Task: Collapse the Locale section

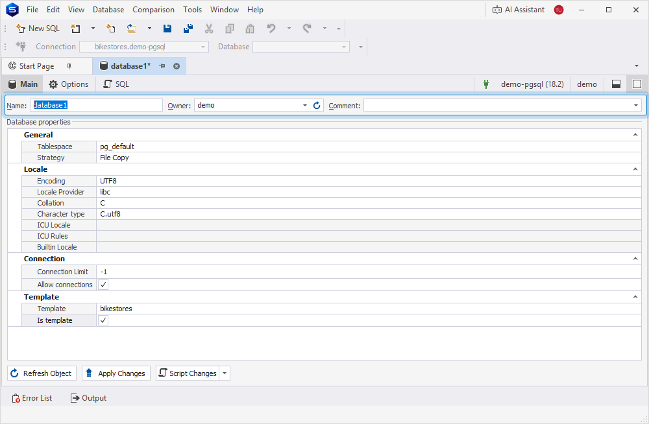Action: click(x=635, y=169)
